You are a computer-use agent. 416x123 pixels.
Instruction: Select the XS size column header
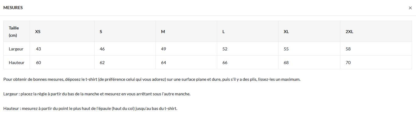click(x=38, y=32)
